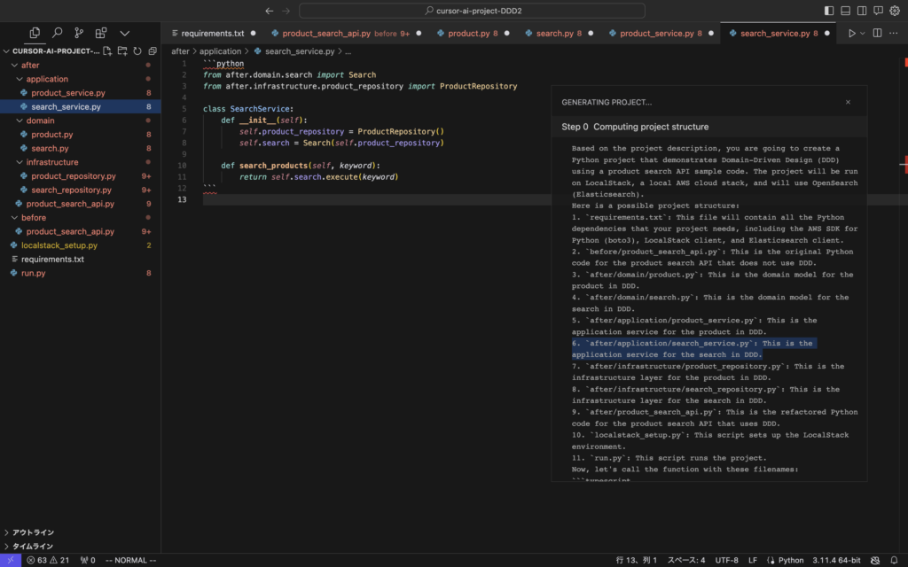Click the cursor-ai-project-DDD2 command search box
The height and width of the screenshot is (567, 908).
pyautogui.click(x=472, y=11)
